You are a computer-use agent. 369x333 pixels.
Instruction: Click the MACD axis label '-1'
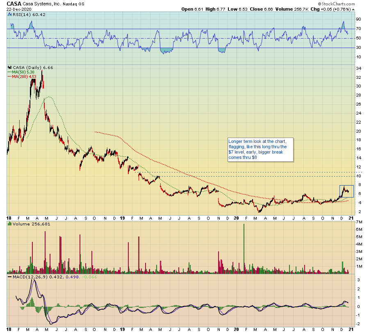358,315
